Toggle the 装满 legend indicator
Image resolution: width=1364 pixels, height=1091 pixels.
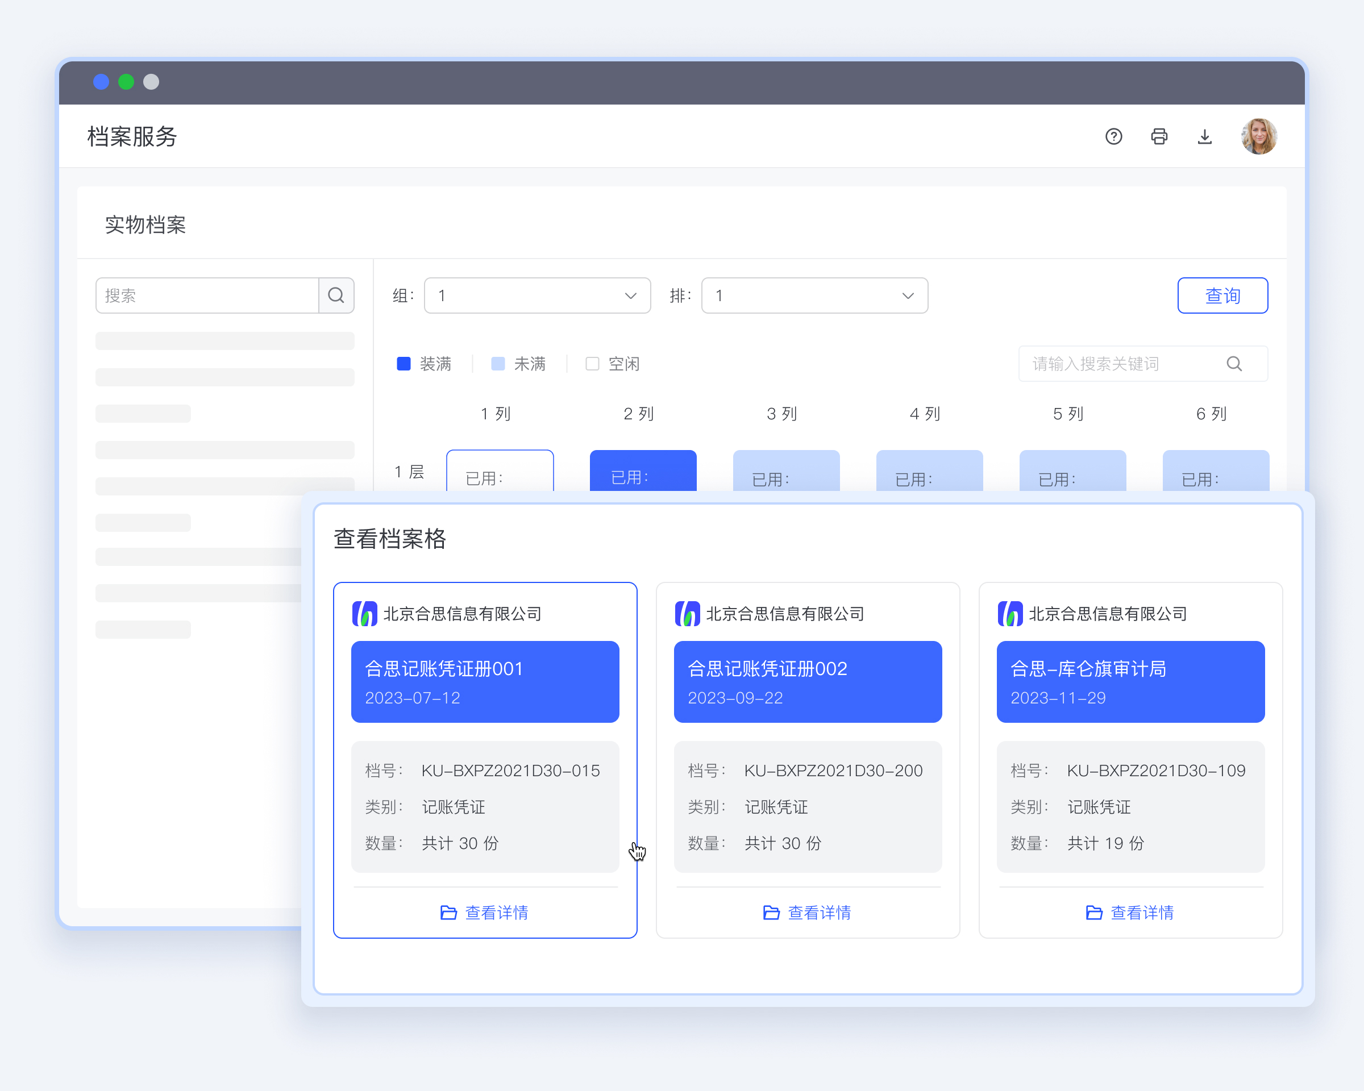(404, 364)
